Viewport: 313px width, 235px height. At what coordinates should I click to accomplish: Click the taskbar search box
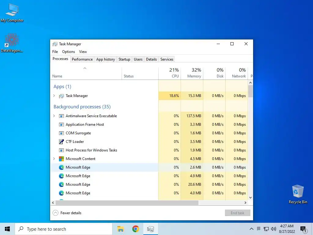point(64,229)
